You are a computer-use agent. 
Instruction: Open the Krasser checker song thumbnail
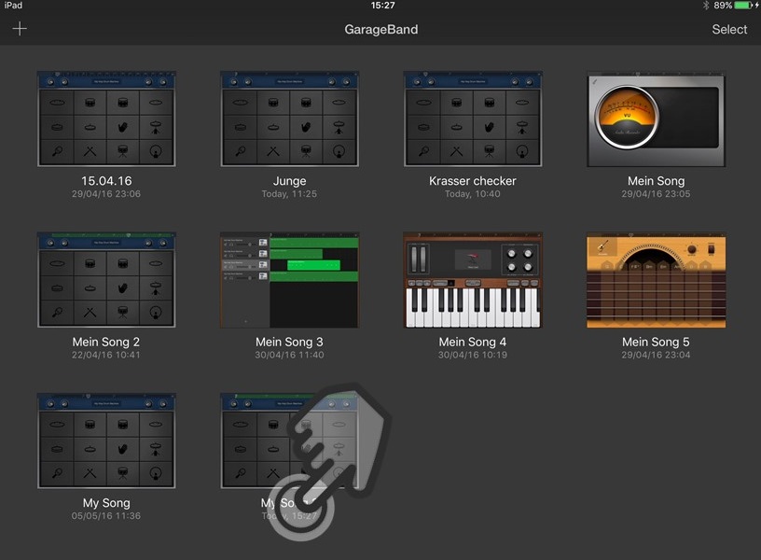point(473,119)
